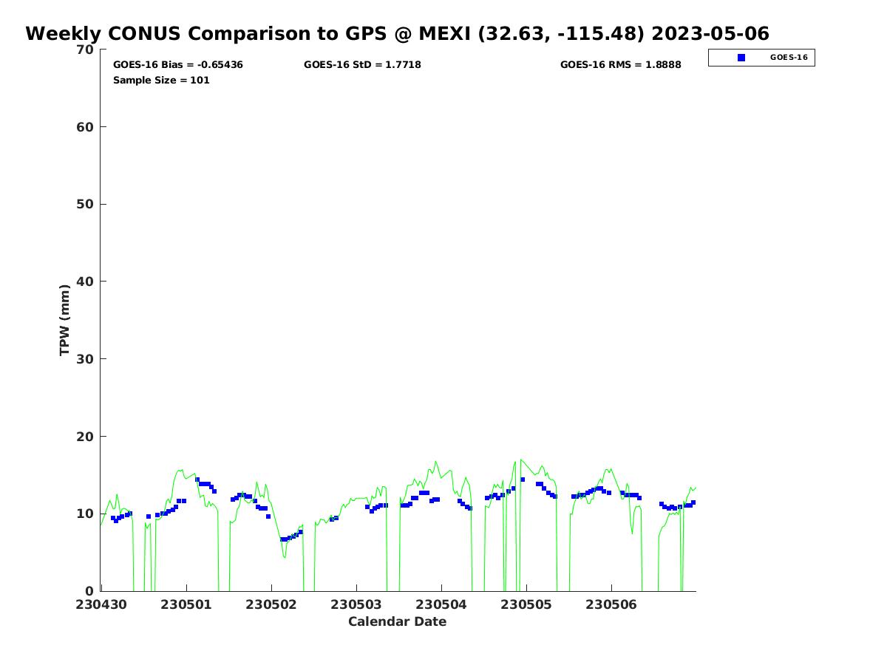Click the 10 y-axis tick label
Image resolution: width=887 pixels, height=665 pixels.
point(86,514)
